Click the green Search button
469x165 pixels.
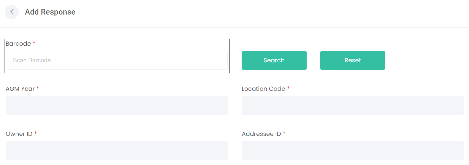274,60
